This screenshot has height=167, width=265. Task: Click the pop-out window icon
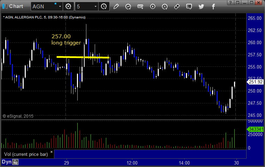coord(237,2)
